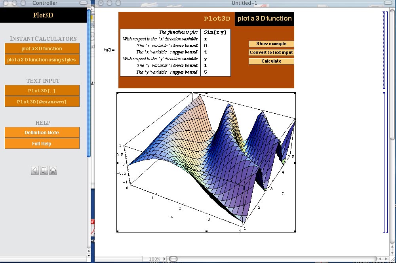Select the 3D plot output cell bracket
The image size is (396, 263).
384,162
